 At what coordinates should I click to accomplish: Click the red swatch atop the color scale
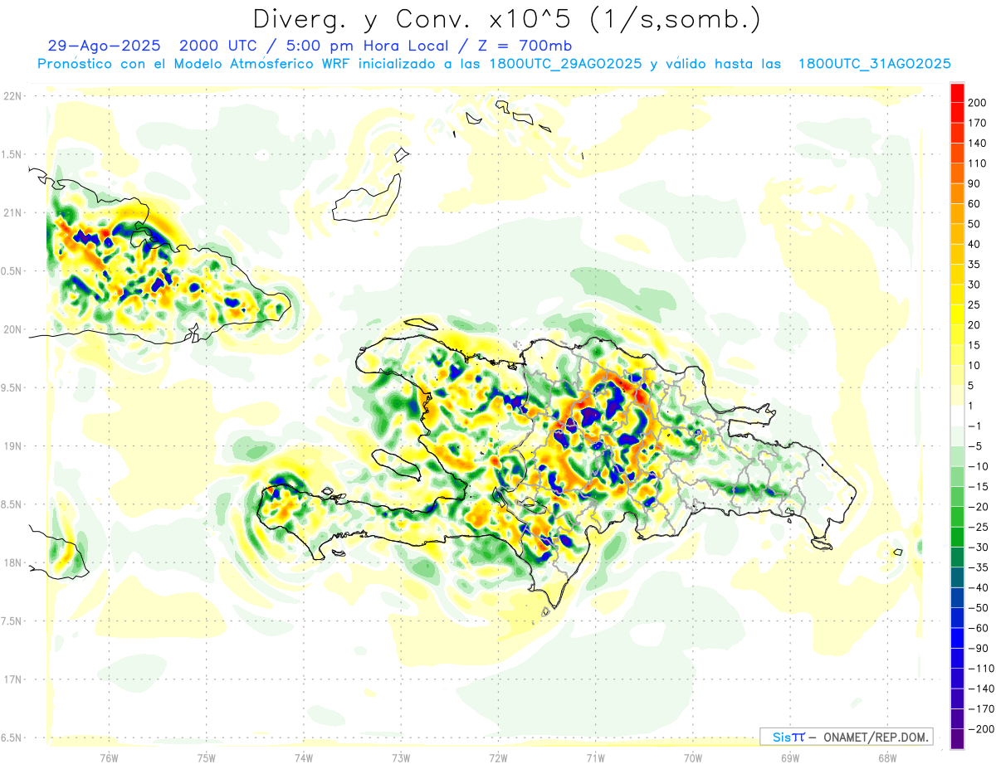tap(957, 92)
